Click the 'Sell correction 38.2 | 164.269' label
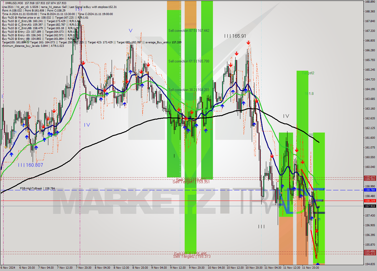The image size is (377, 271). pyautogui.click(x=188, y=90)
